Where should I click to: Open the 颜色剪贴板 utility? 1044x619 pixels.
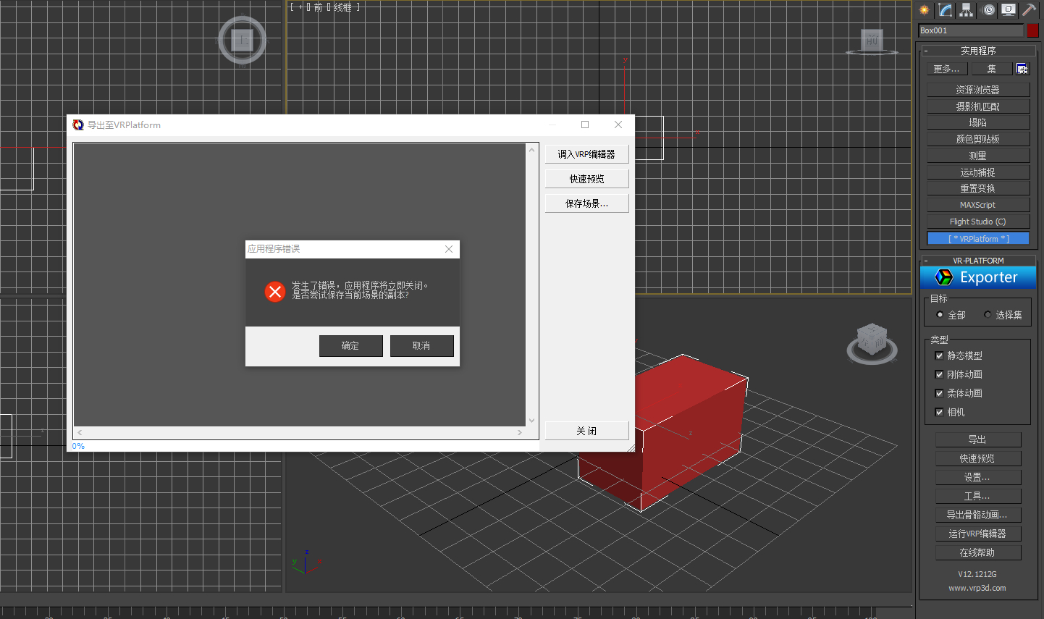pos(978,139)
